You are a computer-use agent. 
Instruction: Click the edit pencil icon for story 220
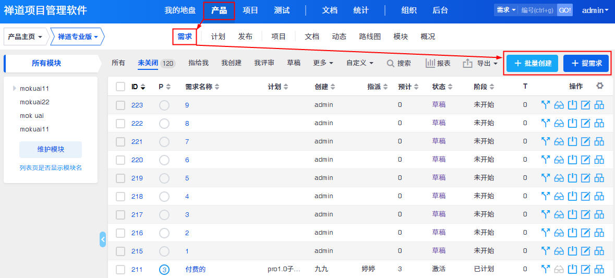tap(586, 160)
